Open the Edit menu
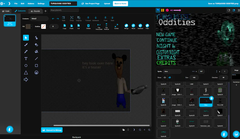 pos(22,3)
